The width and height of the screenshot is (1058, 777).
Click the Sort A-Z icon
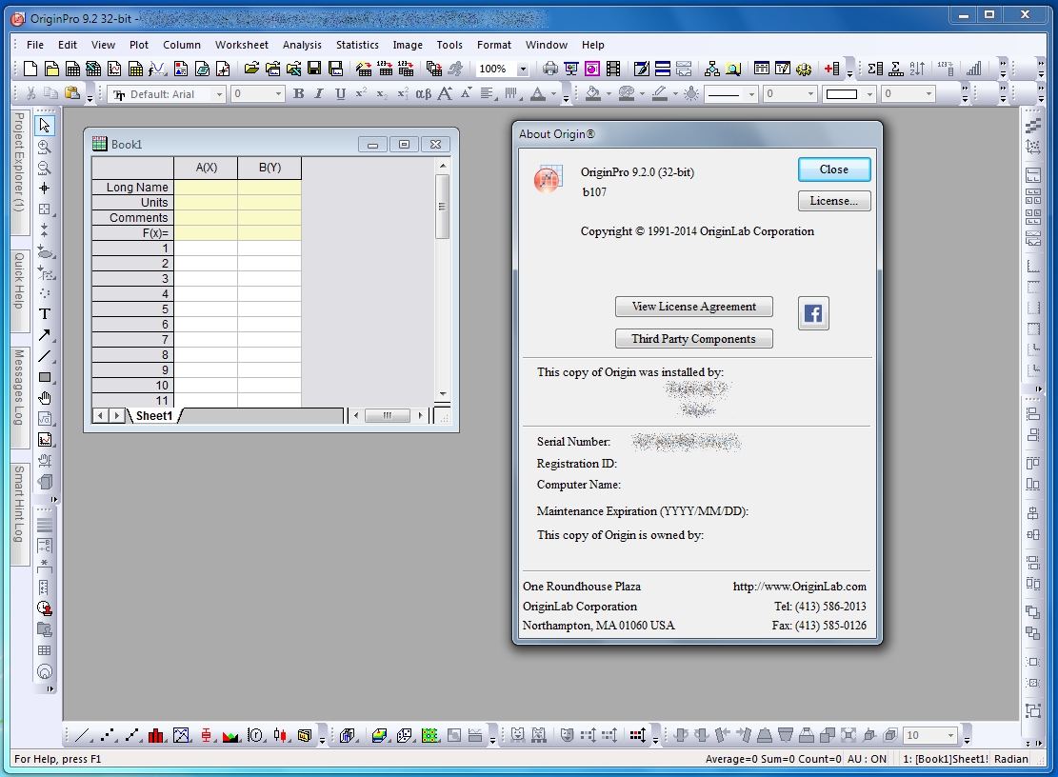tap(917, 69)
